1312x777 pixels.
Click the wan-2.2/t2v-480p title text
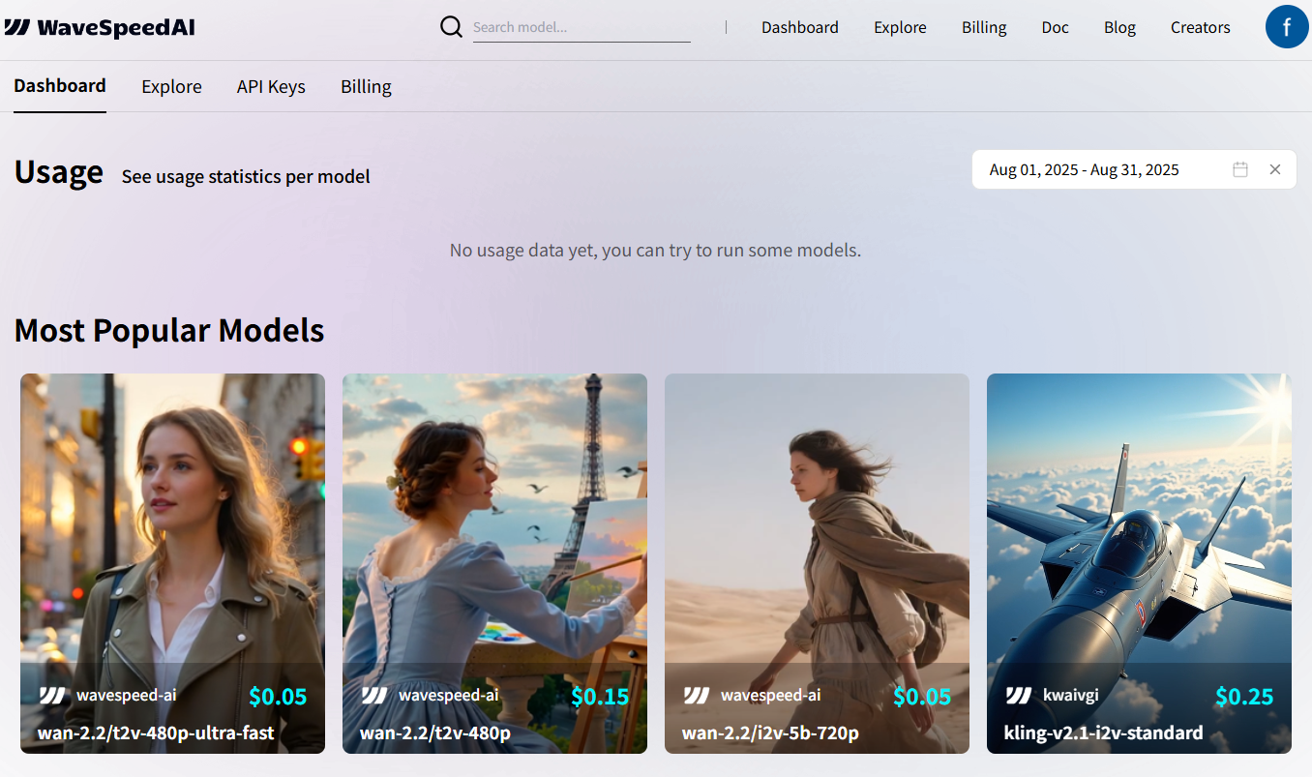435,732
